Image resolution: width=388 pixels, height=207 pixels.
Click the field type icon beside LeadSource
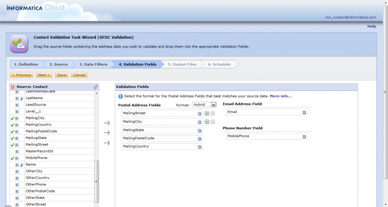pos(17,105)
